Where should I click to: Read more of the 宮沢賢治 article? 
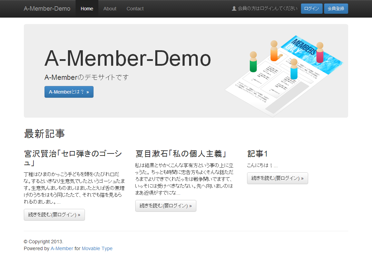click(x=54, y=215)
